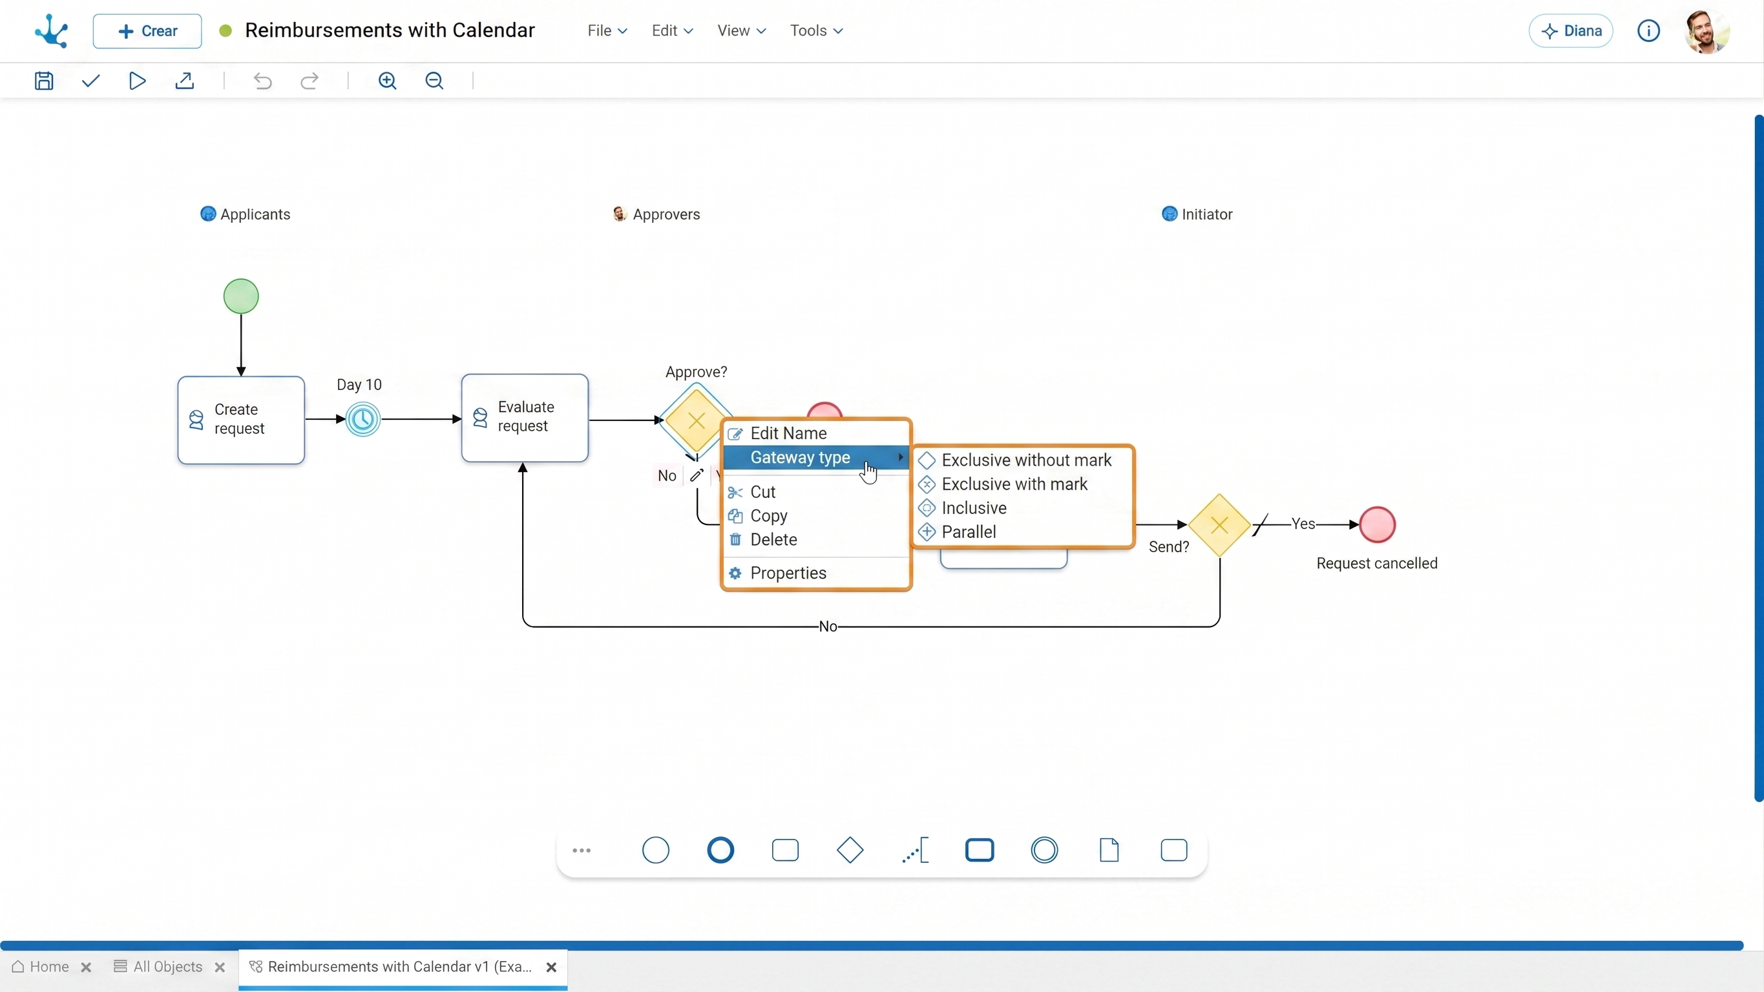This screenshot has width=1764, height=992.
Task: Click the run process play icon
Action: pyautogui.click(x=137, y=81)
